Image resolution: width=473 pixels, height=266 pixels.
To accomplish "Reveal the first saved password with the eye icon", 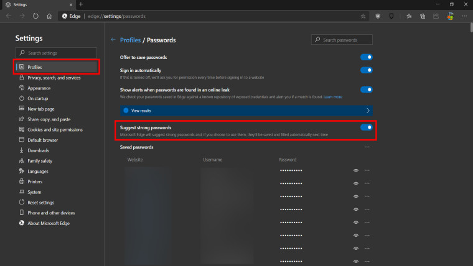I will pos(356,170).
